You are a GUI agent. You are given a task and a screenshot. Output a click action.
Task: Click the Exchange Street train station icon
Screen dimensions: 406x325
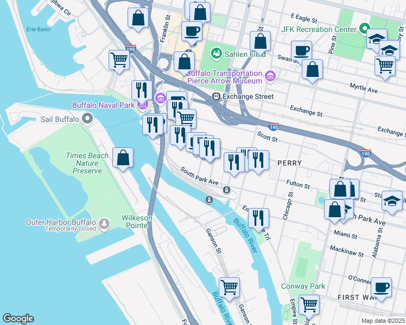(x=216, y=97)
